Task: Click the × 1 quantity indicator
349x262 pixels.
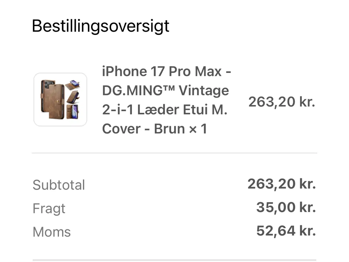Action: click(198, 129)
